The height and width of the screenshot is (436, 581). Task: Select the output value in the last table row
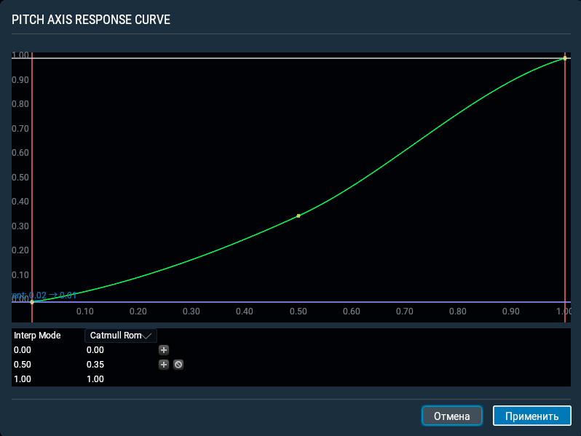(95, 379)
